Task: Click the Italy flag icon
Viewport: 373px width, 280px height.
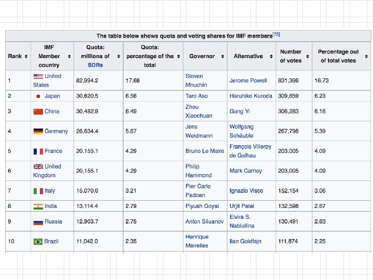Action: point(38,191)
